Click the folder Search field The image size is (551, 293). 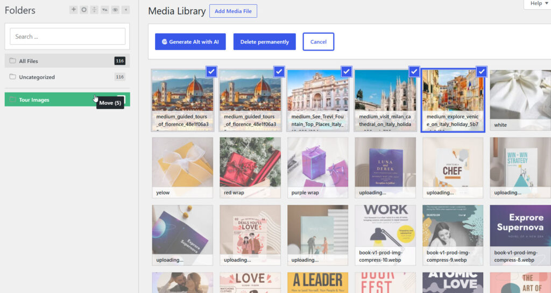click(x=67, y=37)
